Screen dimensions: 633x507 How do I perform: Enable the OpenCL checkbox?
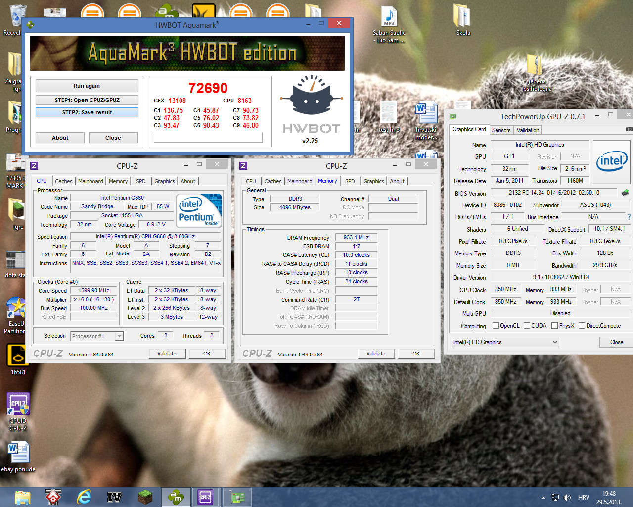[x=496, y=326]
